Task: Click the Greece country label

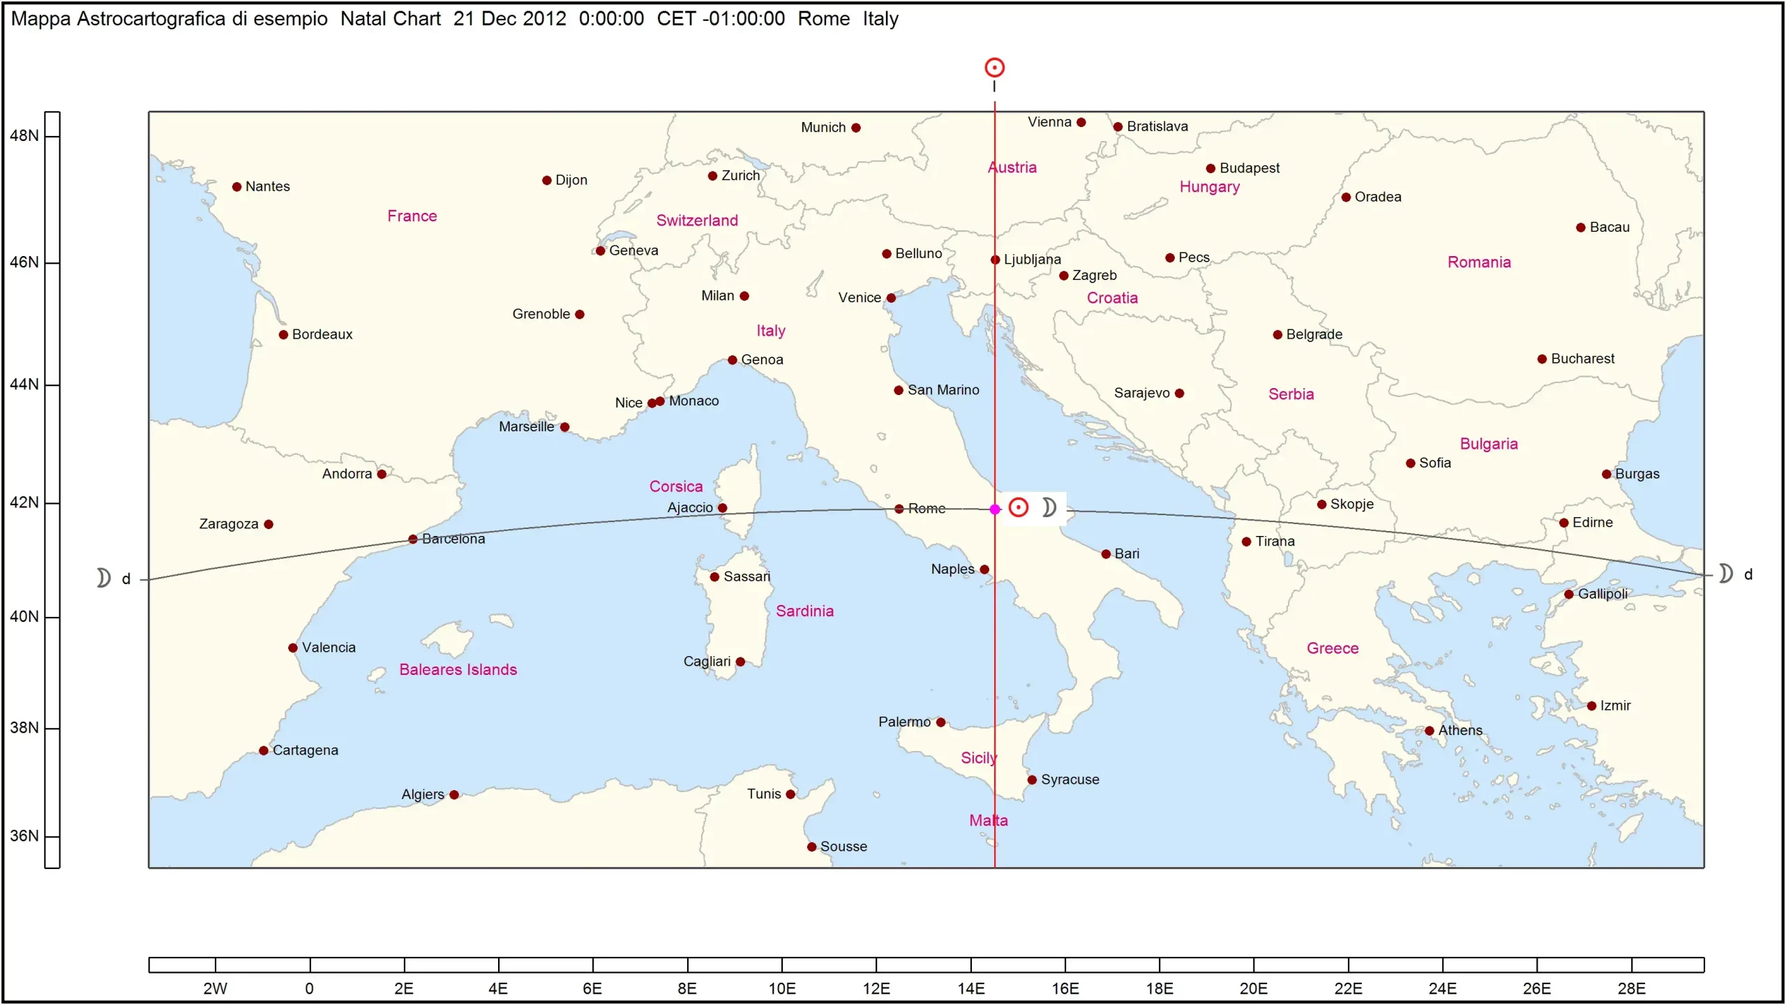Action: [x=1333, y=648]
